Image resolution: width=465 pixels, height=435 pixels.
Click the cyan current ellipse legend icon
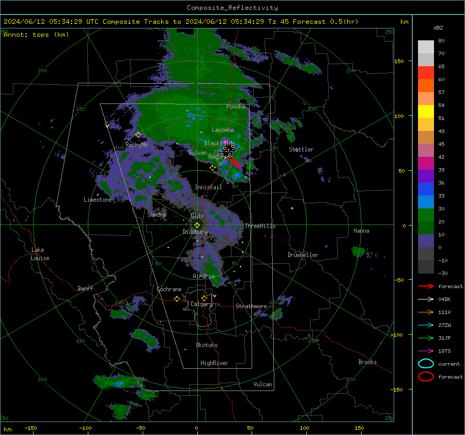point(426,364)
